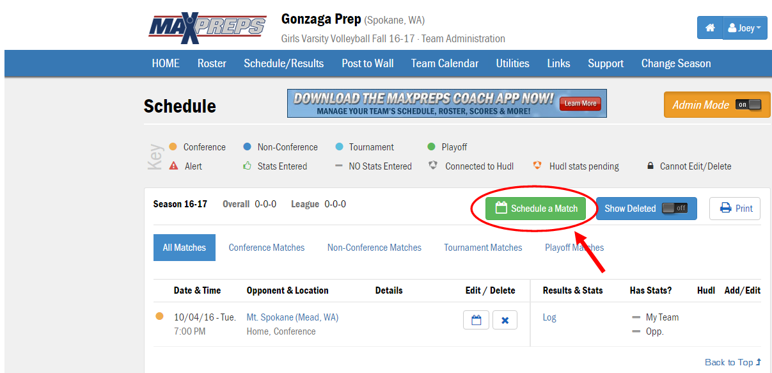Viewport: 772px width, 373px height.
Task: Click the home icon button
Action: [x=709, y=28]
